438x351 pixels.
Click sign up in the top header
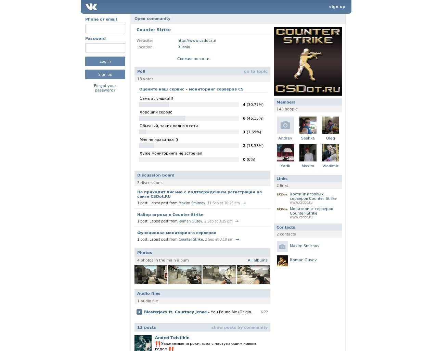(337, 7)
